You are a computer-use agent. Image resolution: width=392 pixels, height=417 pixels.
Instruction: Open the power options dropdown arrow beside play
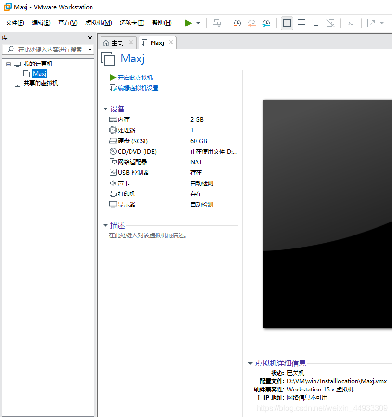coord(198,23)
